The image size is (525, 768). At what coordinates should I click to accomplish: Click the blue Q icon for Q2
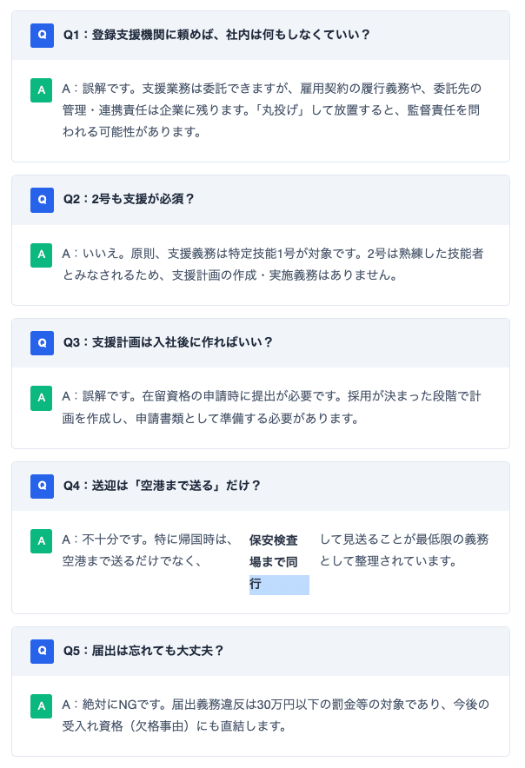(x=42, y=200)
